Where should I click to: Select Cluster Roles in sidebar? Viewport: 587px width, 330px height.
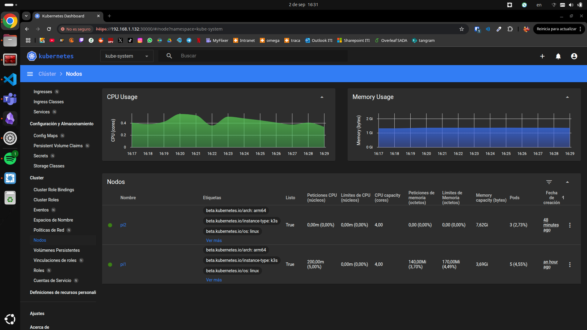[46, 200]
